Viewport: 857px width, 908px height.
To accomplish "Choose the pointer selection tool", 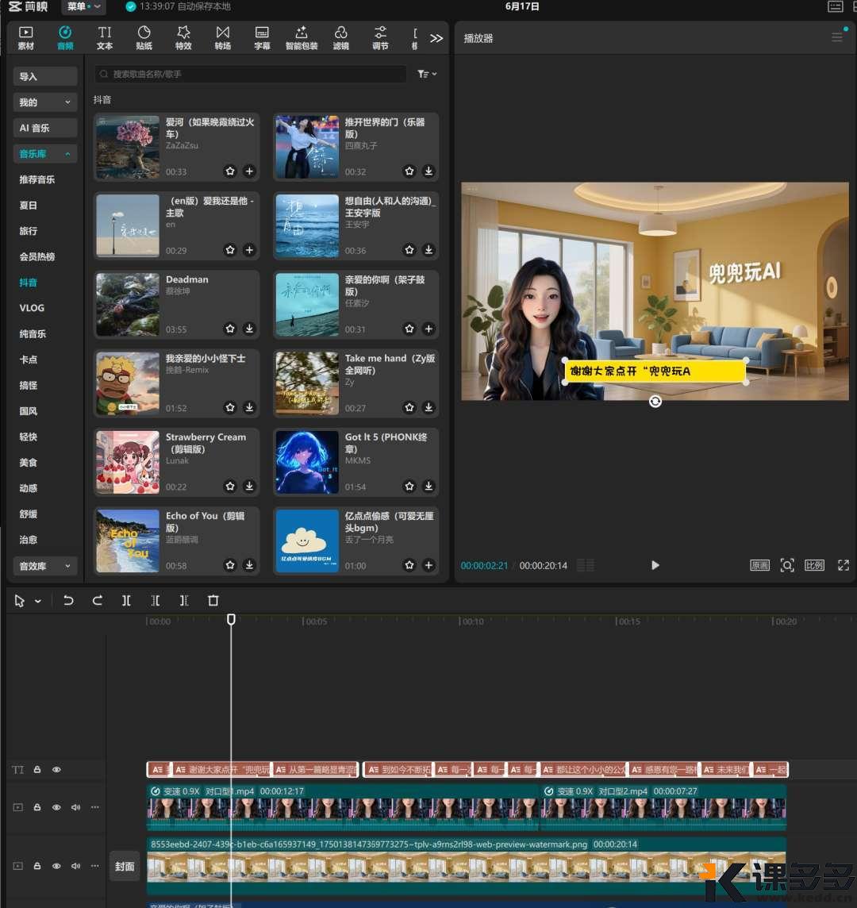I will (19, 601).
